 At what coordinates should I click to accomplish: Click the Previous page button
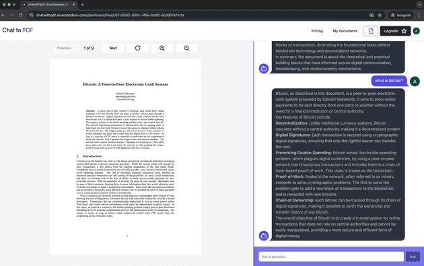[64, 48]
